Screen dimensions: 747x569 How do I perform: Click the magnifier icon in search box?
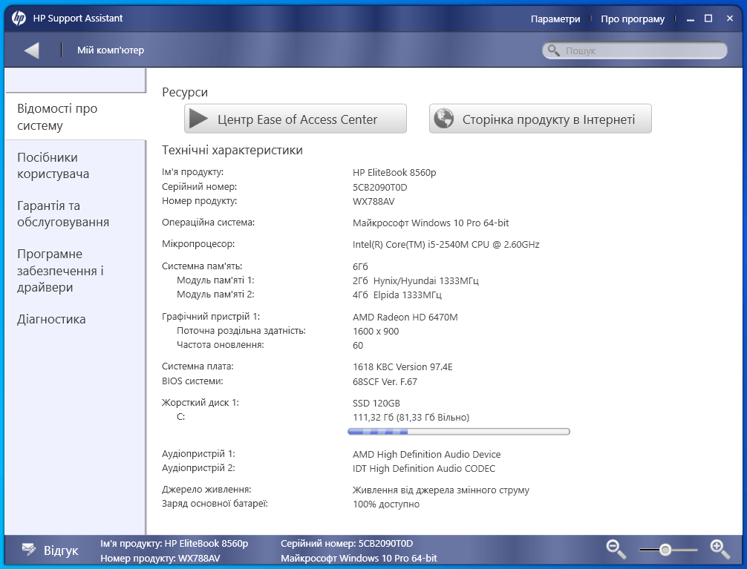tap(553, 50)
